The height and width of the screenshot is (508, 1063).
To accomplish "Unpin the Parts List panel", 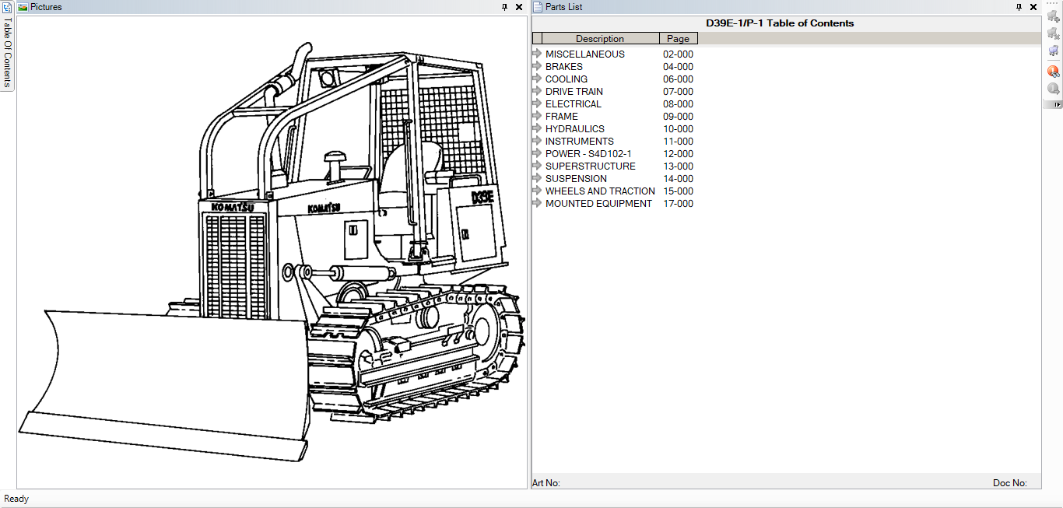I will tap(1018, 6).
